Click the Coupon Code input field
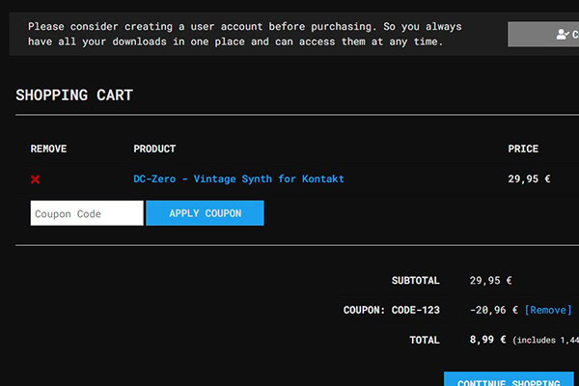579x386 pixels. coord(87,213)
